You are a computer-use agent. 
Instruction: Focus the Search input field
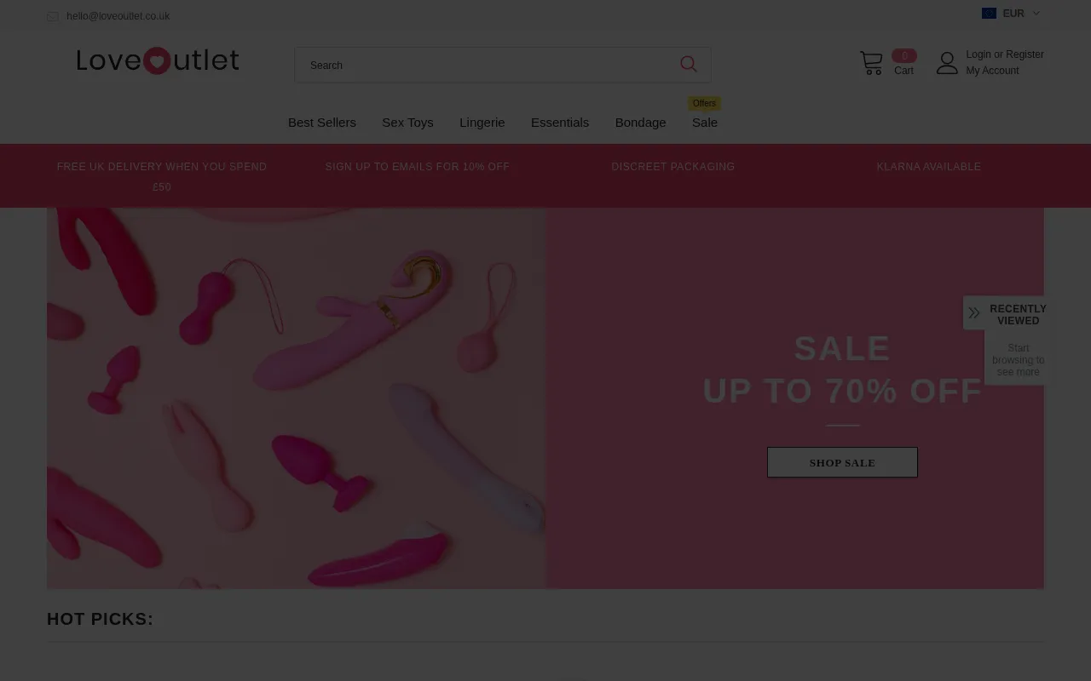click(486, 65)
